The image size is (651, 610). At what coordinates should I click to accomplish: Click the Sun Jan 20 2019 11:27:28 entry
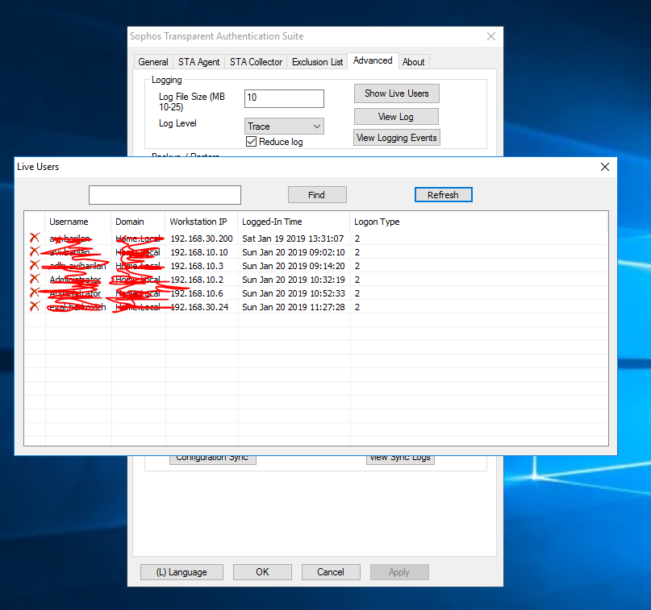294,307
